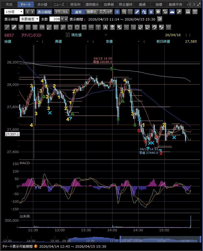Open the bar count 208 dropdown arrow

pyautogui.click(x=62, y=19)
